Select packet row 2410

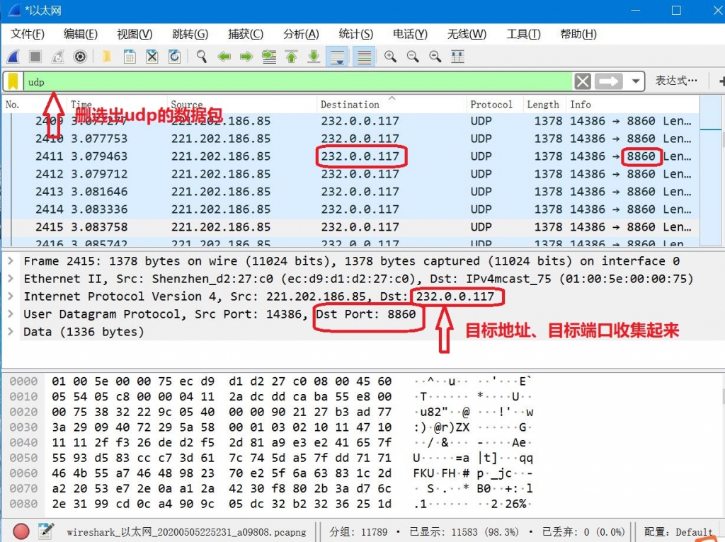coord(351,139)
